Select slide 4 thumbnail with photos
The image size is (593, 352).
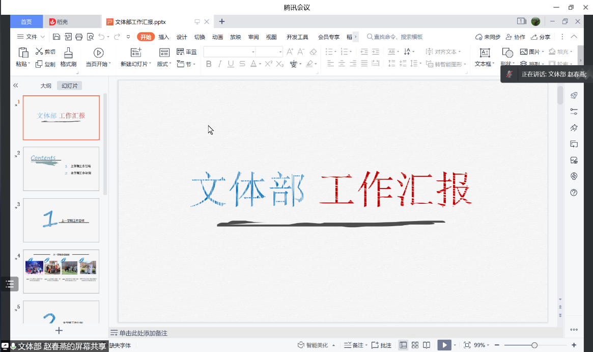(61, 271)
